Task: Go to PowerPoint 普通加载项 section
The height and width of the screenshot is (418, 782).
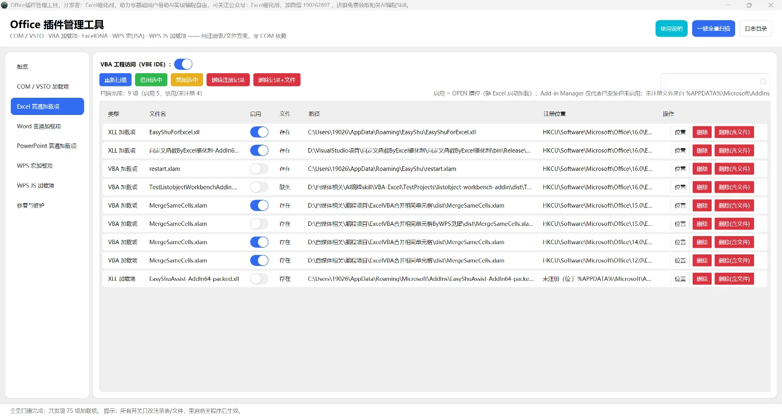Action: pyautogui.click(x=47, y=146)
